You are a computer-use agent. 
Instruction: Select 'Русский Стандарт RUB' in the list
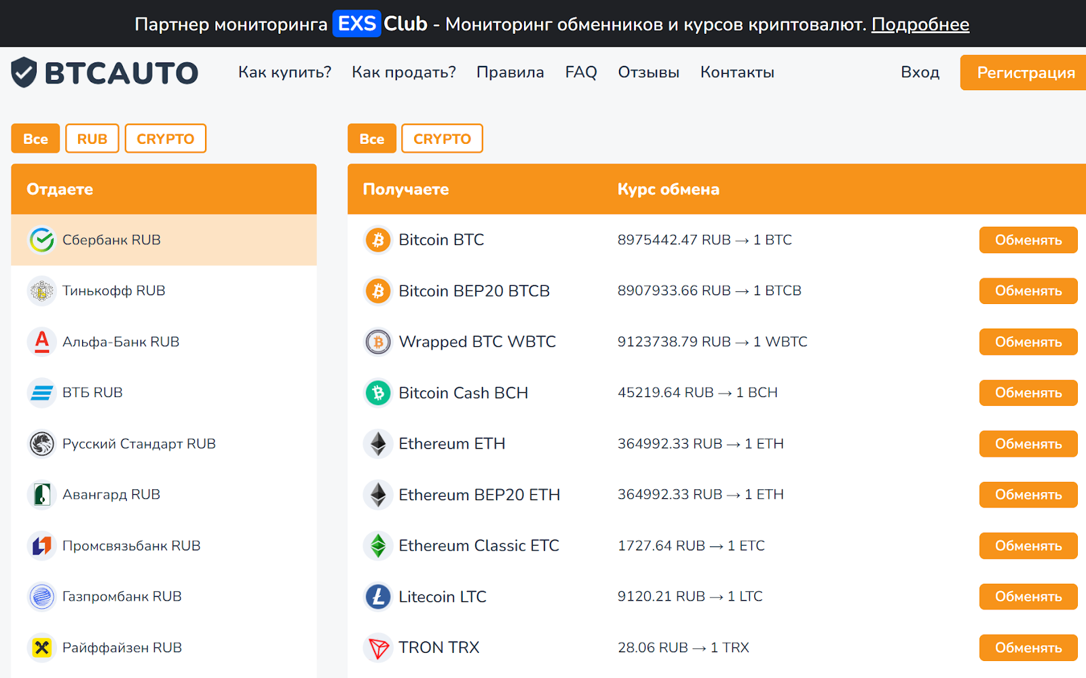[x=139, y=443]
